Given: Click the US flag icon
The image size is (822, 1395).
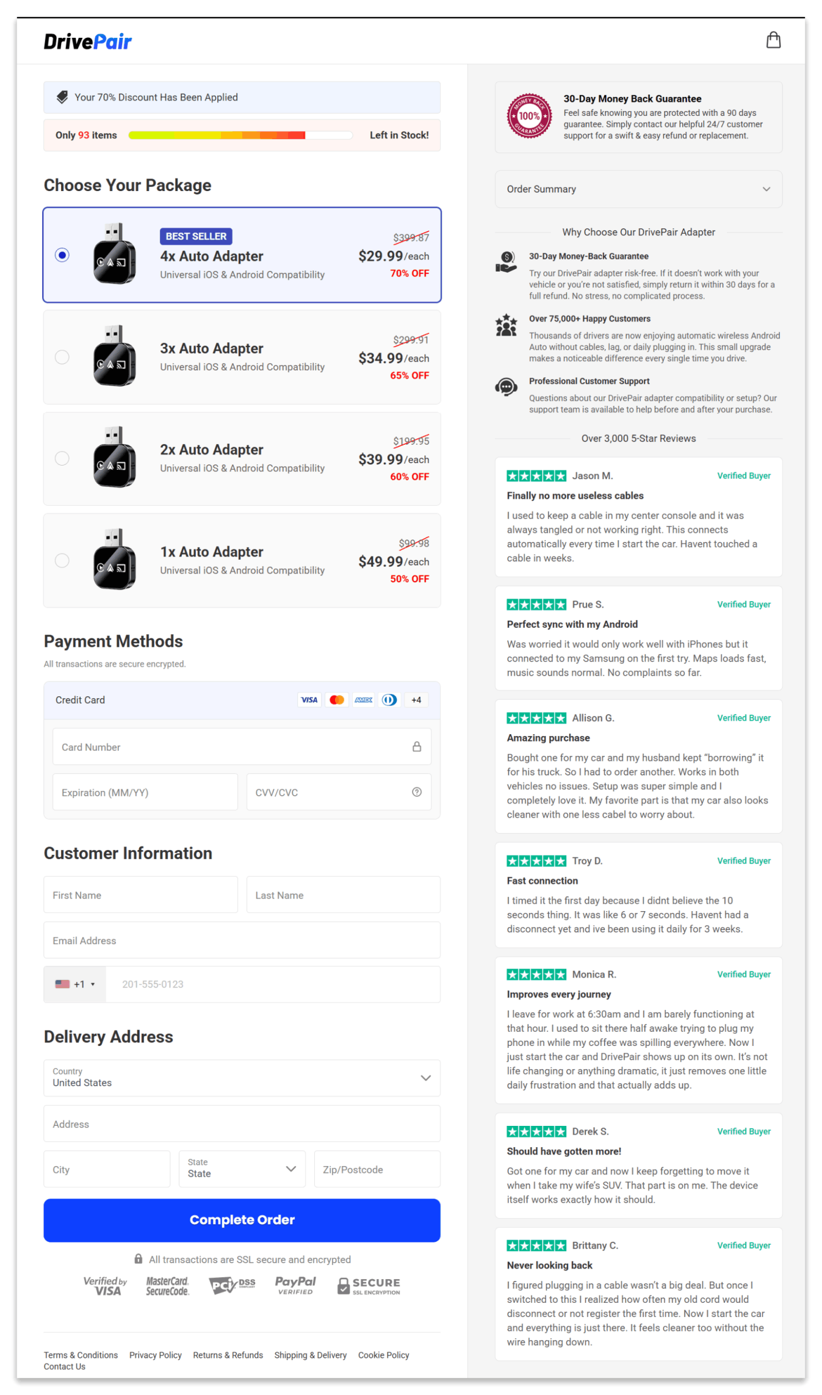Looking at the screenshot, I should pos(62,984).
